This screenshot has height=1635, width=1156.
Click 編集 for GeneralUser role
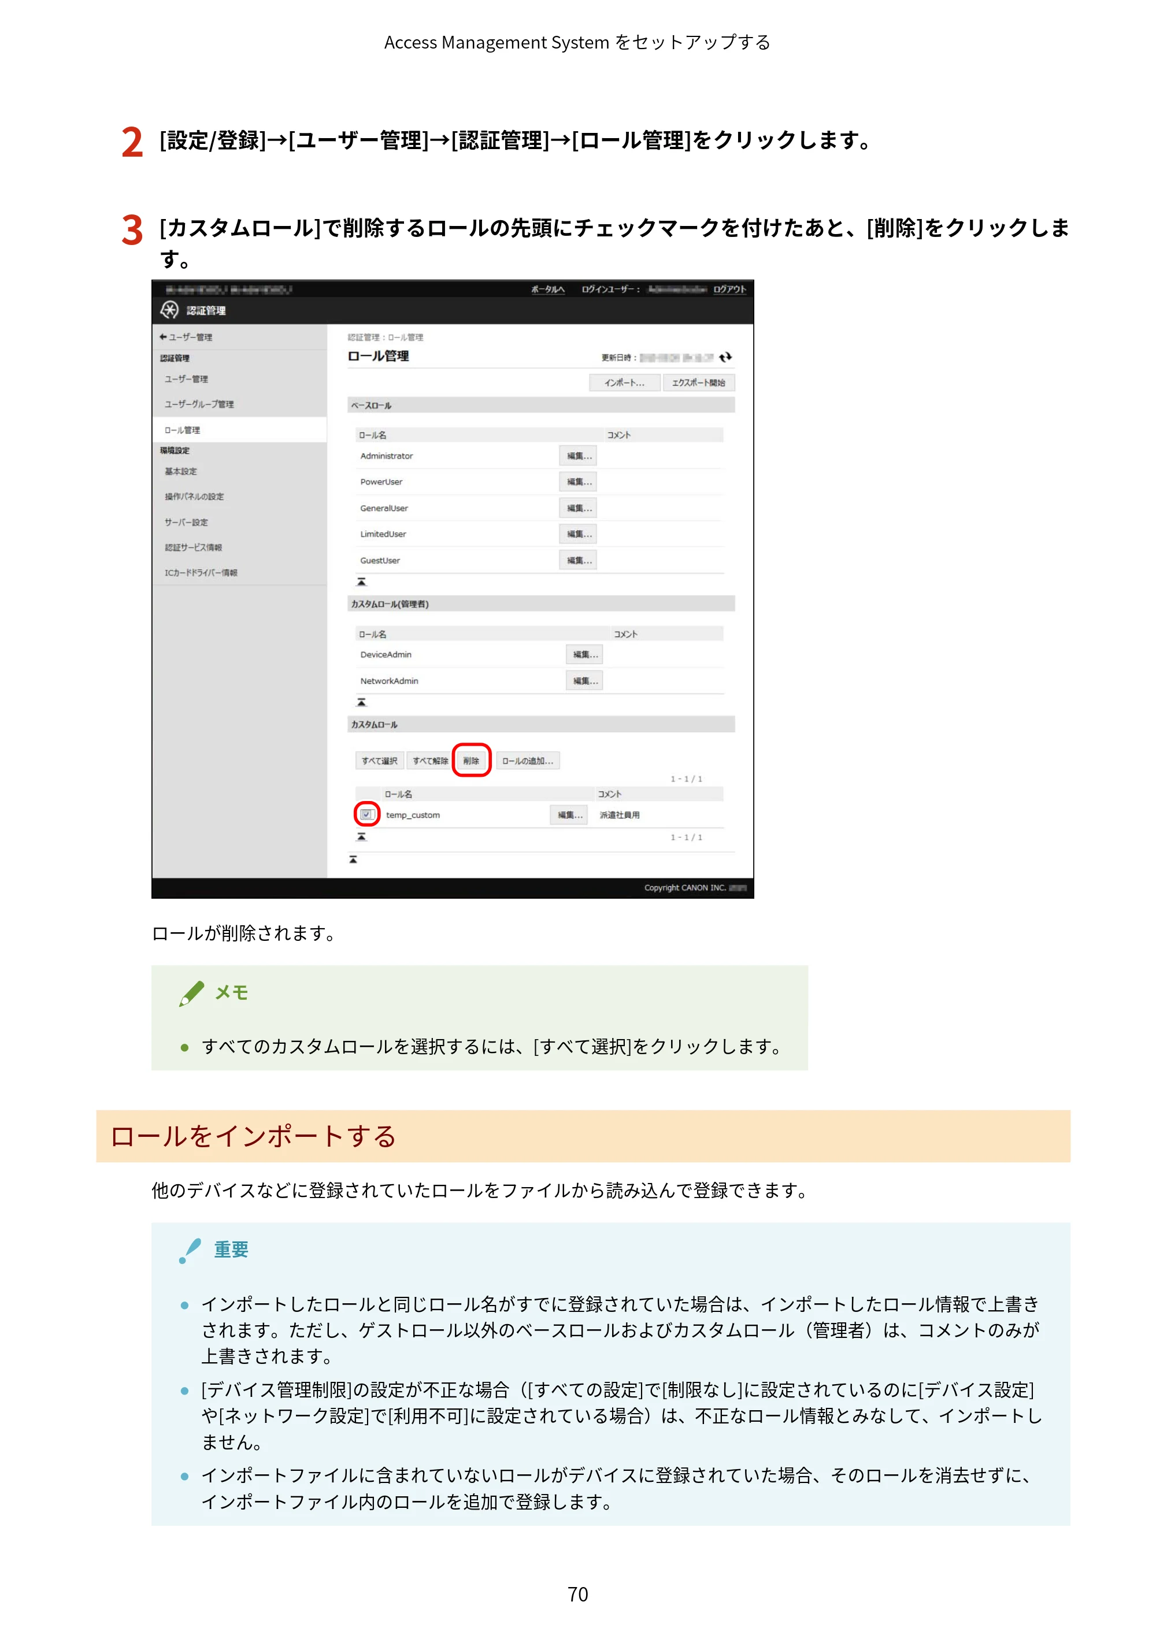click(x=579, y=508)
